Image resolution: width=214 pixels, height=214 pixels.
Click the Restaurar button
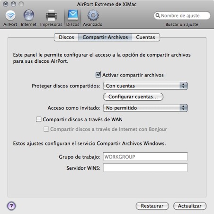click(x=152, y=206)
